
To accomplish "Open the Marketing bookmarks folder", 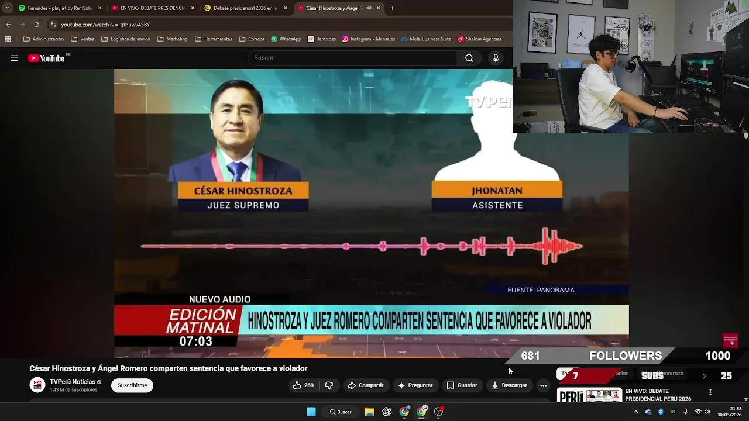I will point(172,39).
